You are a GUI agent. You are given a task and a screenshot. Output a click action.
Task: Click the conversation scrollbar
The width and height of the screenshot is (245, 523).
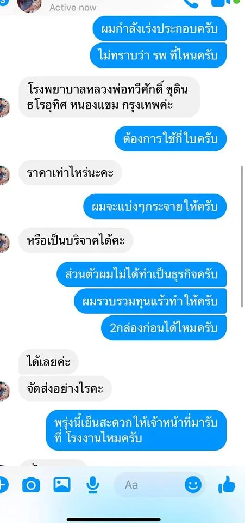(x=242, y=236)
